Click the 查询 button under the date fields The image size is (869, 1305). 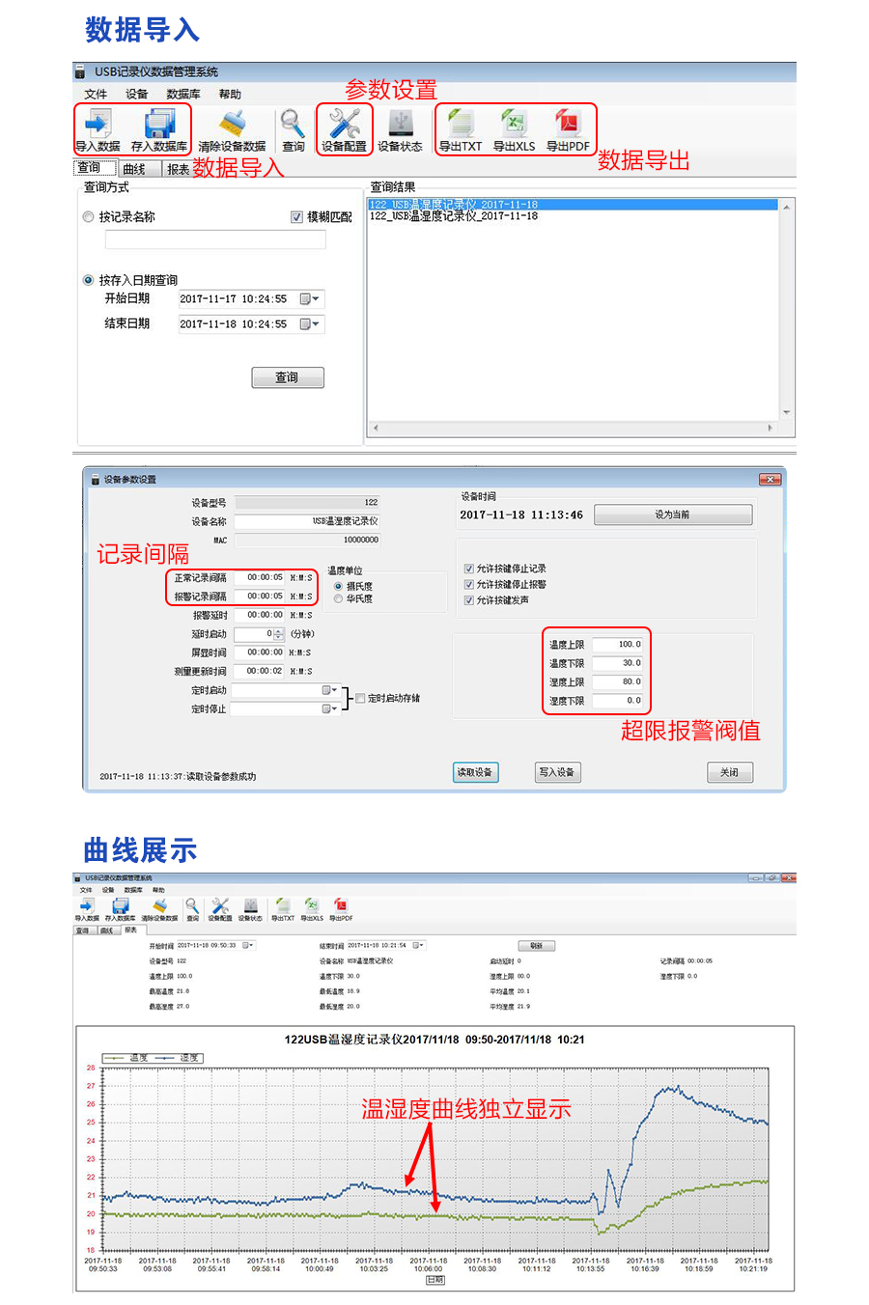(x=288, y=377)
